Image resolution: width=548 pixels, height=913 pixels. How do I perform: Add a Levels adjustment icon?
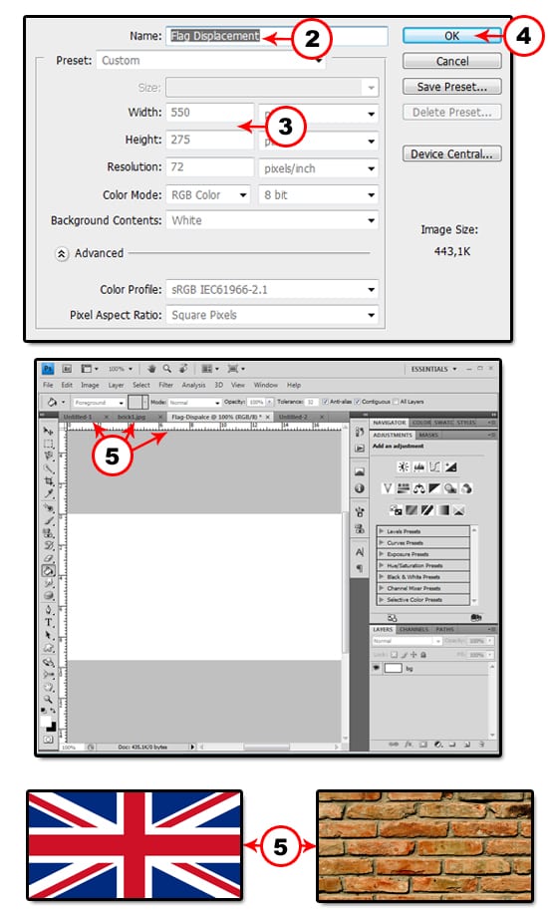(418, 467)
